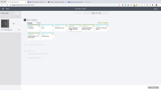Switch to the Cricut Design Space browser tab
Image resolution: width=161 pixels, height=90 pixels.
coord(16,2)
